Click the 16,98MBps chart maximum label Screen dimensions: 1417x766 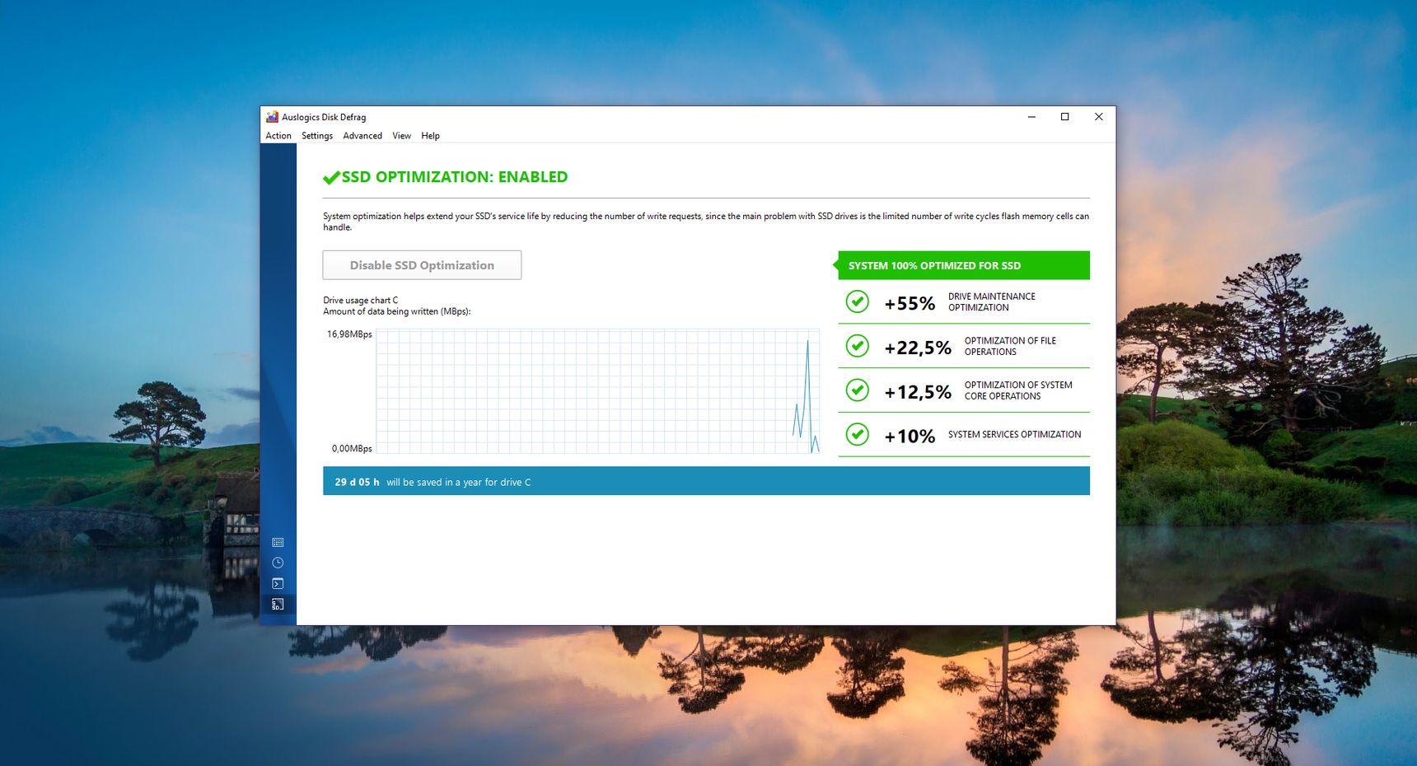349,334
